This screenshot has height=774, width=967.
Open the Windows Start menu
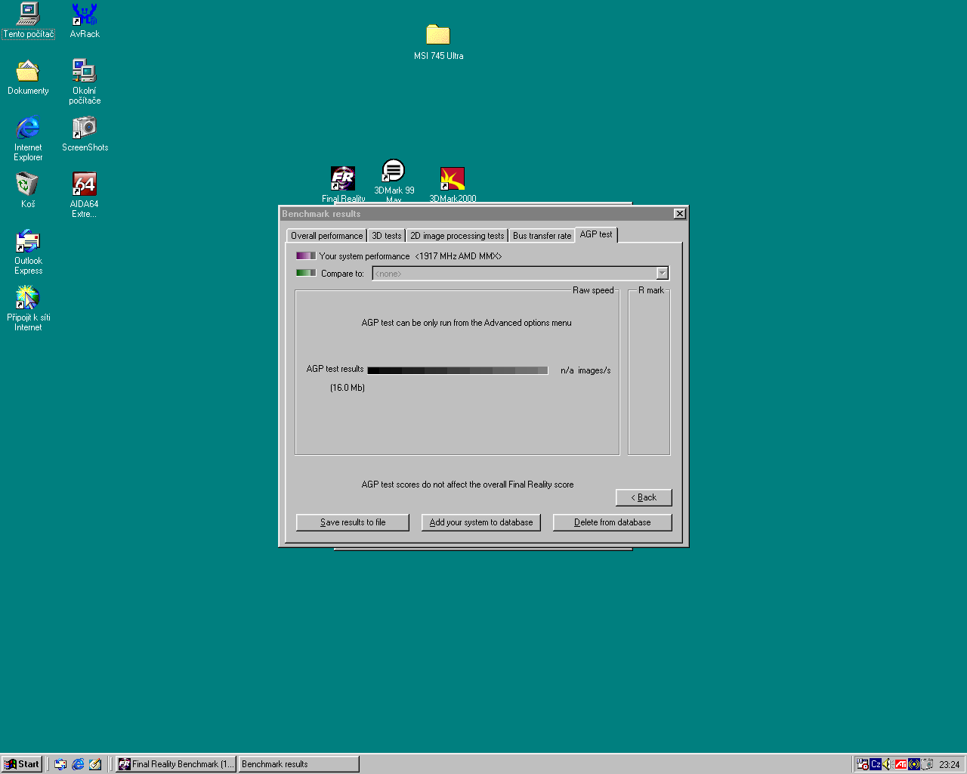(x=22, y=764)
